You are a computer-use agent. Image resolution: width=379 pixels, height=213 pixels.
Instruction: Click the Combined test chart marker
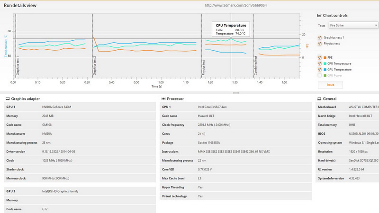[x=255, y=66]
